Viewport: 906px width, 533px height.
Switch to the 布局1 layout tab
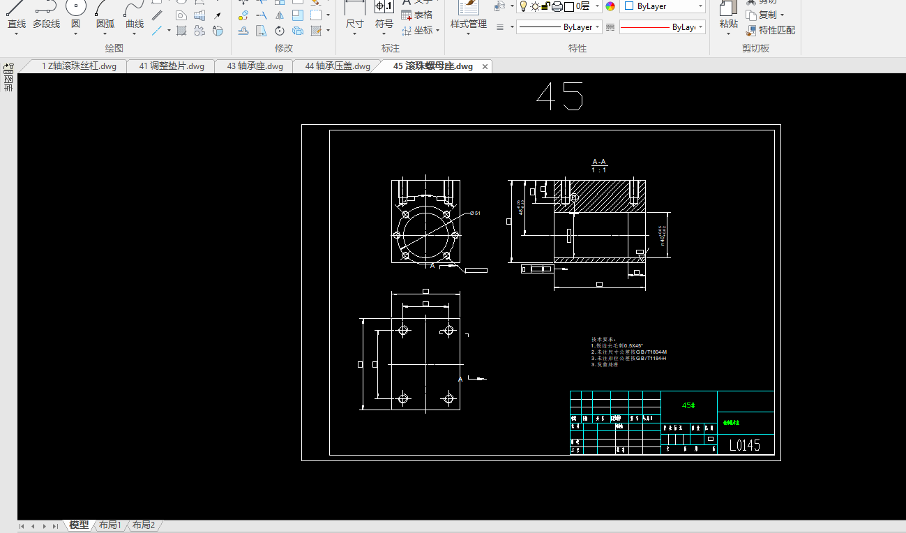pos(110,525)
